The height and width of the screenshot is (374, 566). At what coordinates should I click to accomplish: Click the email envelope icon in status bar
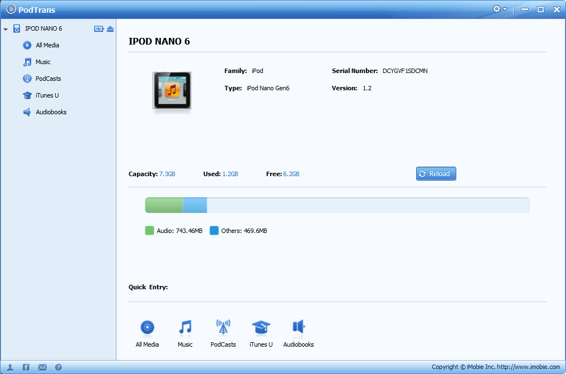[42, 367]
